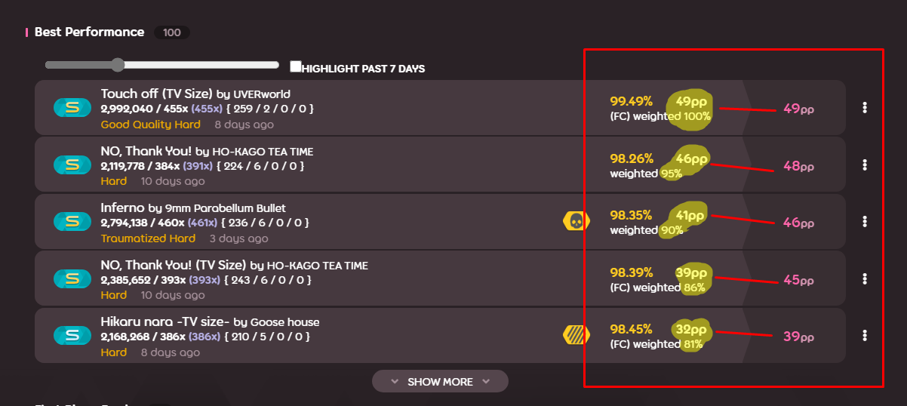The width and height of the screenshot is (907, 406).
Task: Open Touch off (TV Size) beatmap link
Action: pyautogui.click(x=157, y=94)
